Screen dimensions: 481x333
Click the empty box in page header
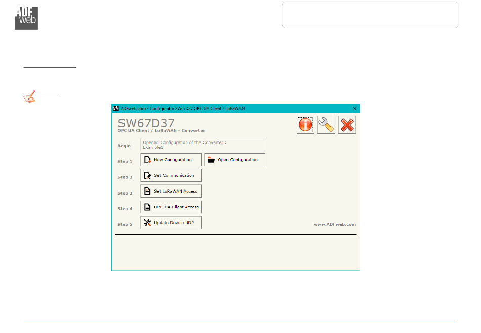[x=370, y=15]
